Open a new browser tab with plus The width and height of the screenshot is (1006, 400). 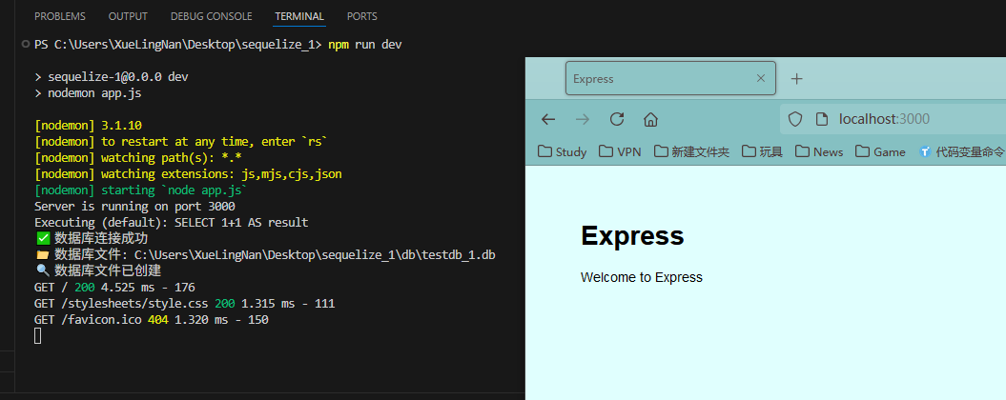pos(796,79)
